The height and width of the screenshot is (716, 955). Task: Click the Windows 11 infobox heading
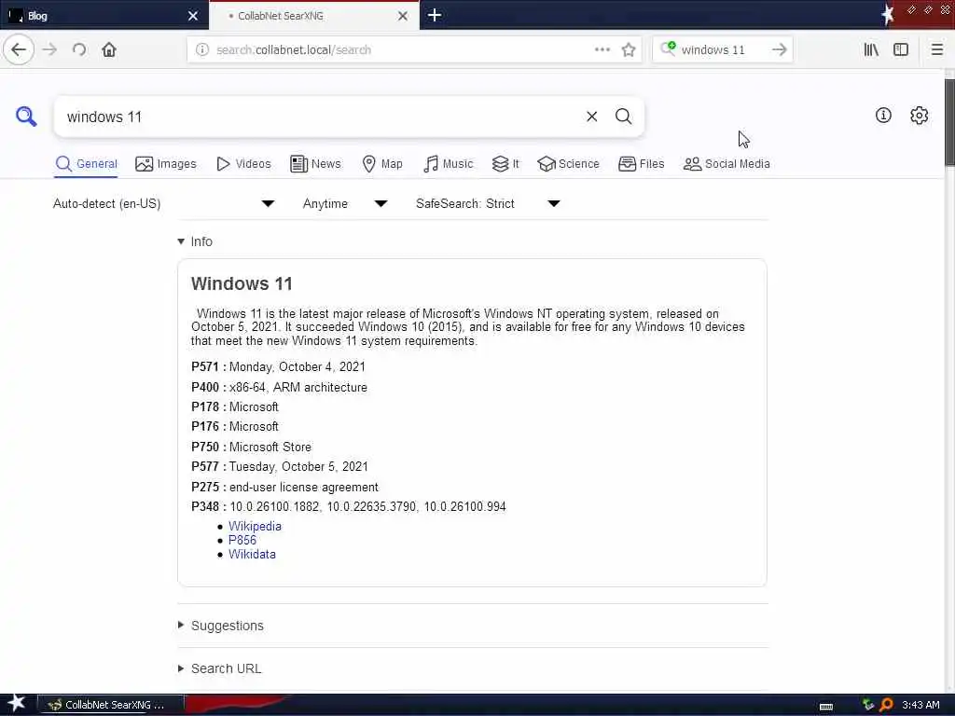pos(242,283)
